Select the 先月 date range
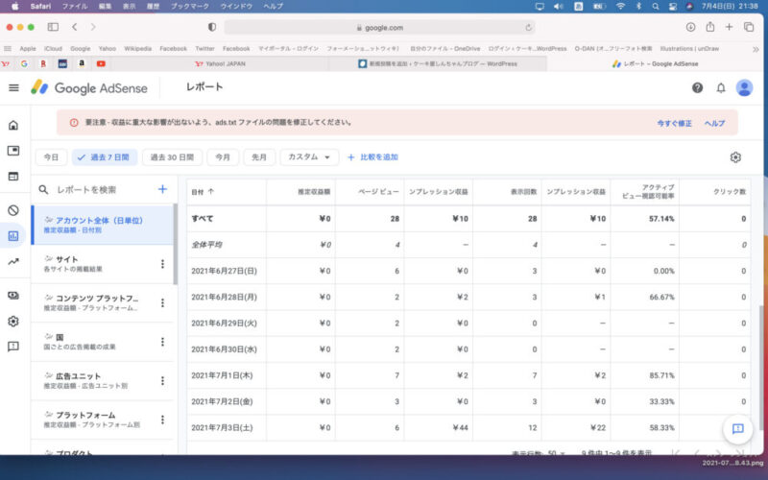This screenshot has height=480, width=768. (x=259, y=157)
